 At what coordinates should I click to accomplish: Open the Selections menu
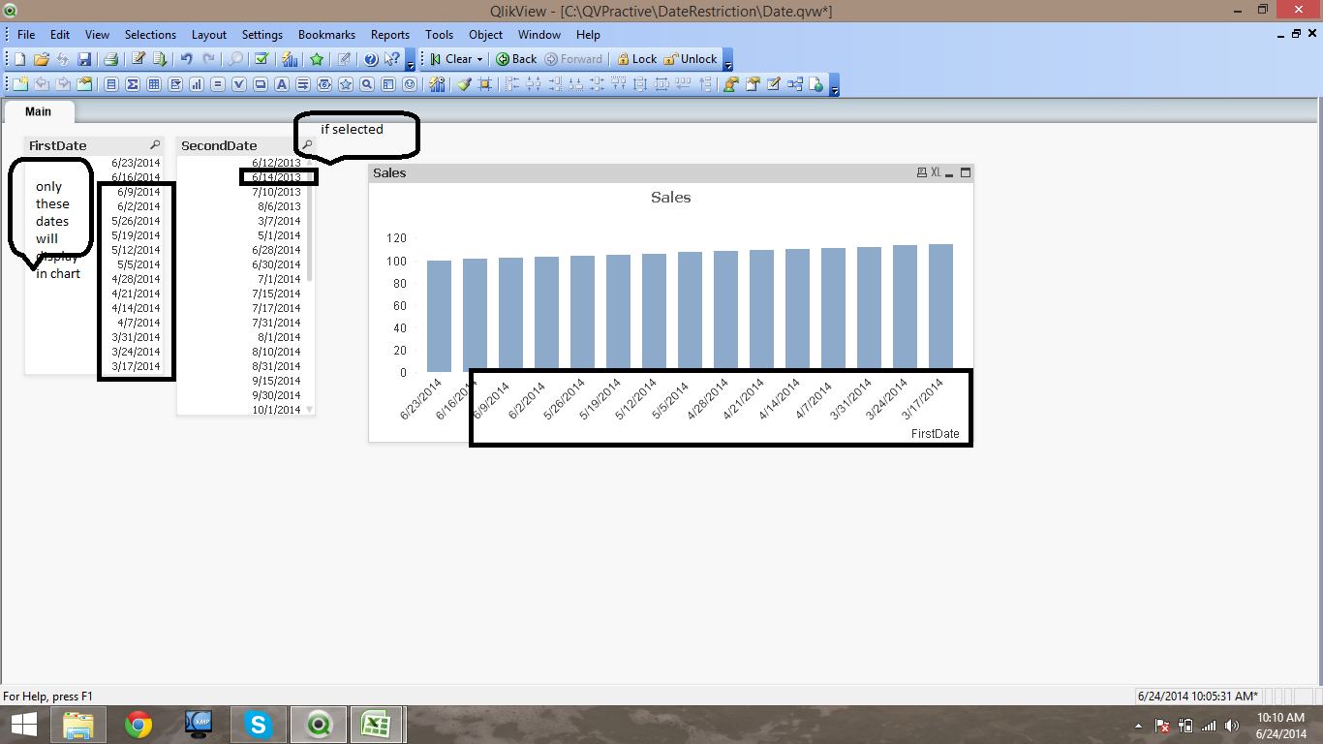click(150, 34)
